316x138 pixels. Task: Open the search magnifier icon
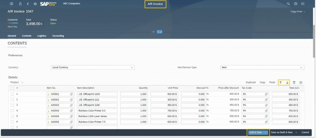pos(288,4)
